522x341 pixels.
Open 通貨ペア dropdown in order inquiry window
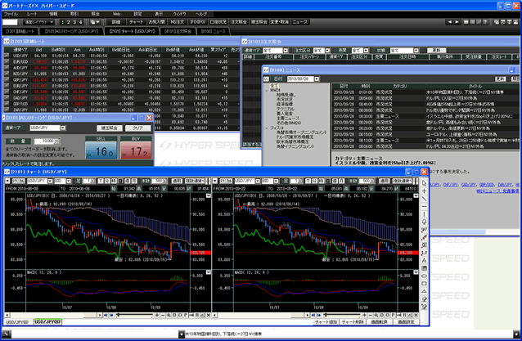click(286, 51)
